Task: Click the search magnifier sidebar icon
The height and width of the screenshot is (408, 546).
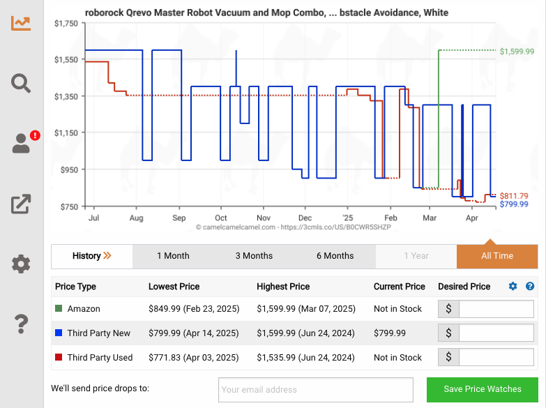Action: (21, 84)
